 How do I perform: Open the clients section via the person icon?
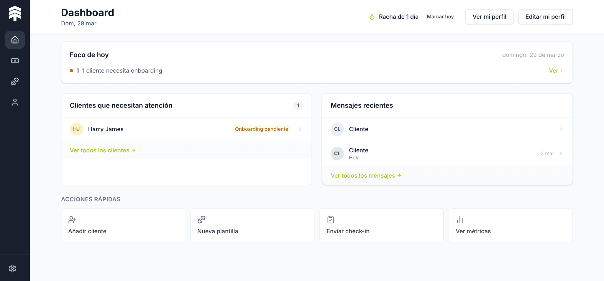[x=15, y=102]
